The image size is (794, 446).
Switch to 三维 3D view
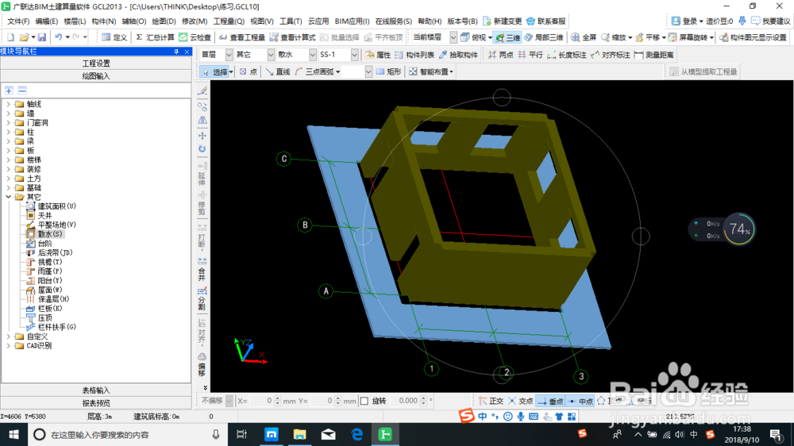508,37
